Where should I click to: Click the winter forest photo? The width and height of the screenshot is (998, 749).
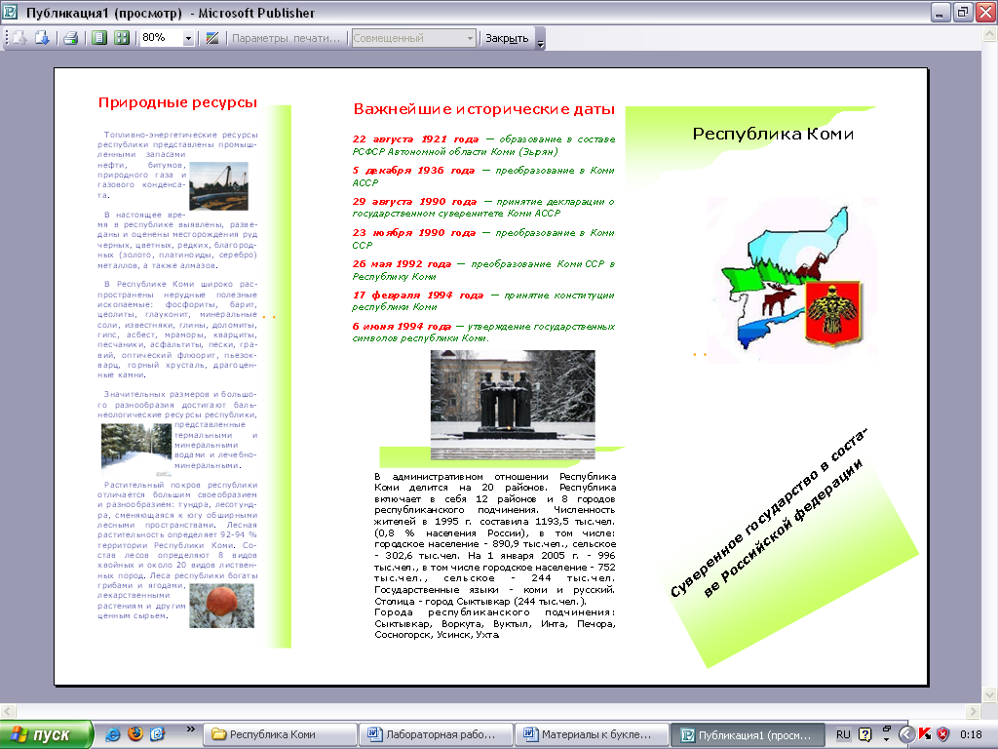[136, 449]
